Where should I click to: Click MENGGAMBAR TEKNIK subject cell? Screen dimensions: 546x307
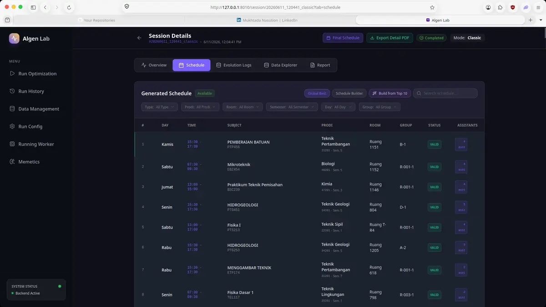pyautogui.click(x=249, y=270)
